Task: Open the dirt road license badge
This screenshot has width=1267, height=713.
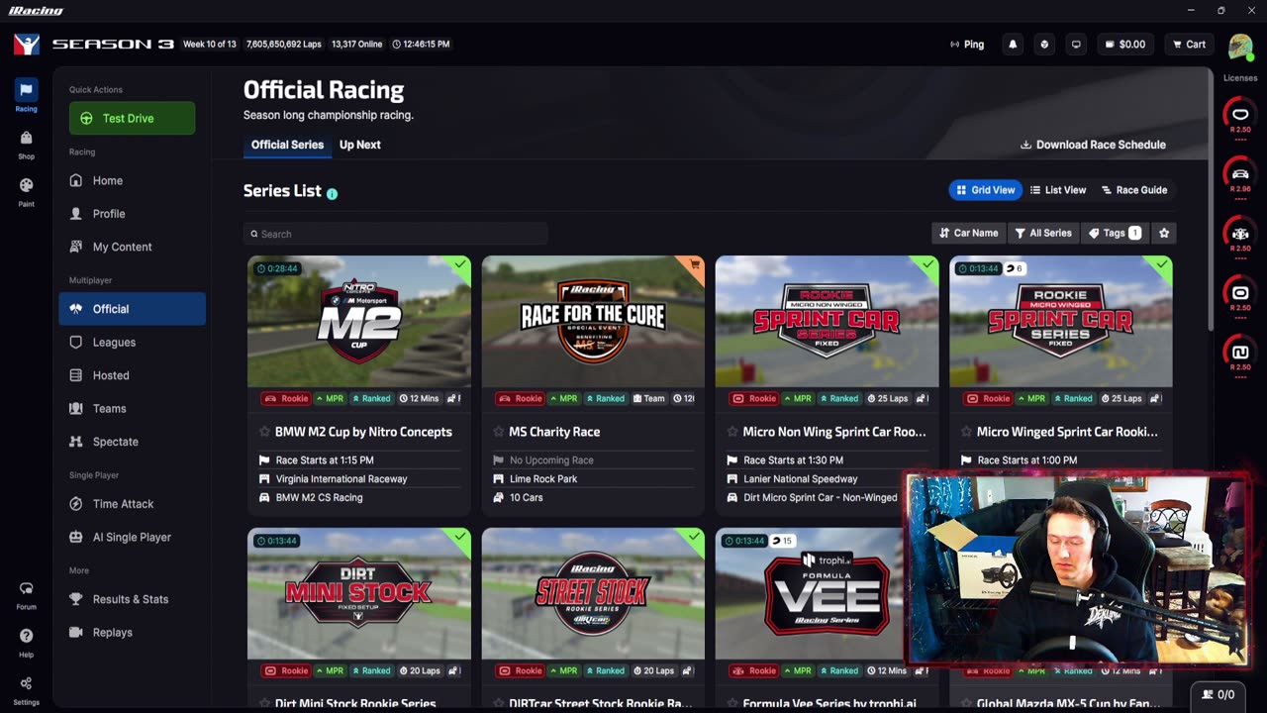Action: click(x=1240, y=352)
